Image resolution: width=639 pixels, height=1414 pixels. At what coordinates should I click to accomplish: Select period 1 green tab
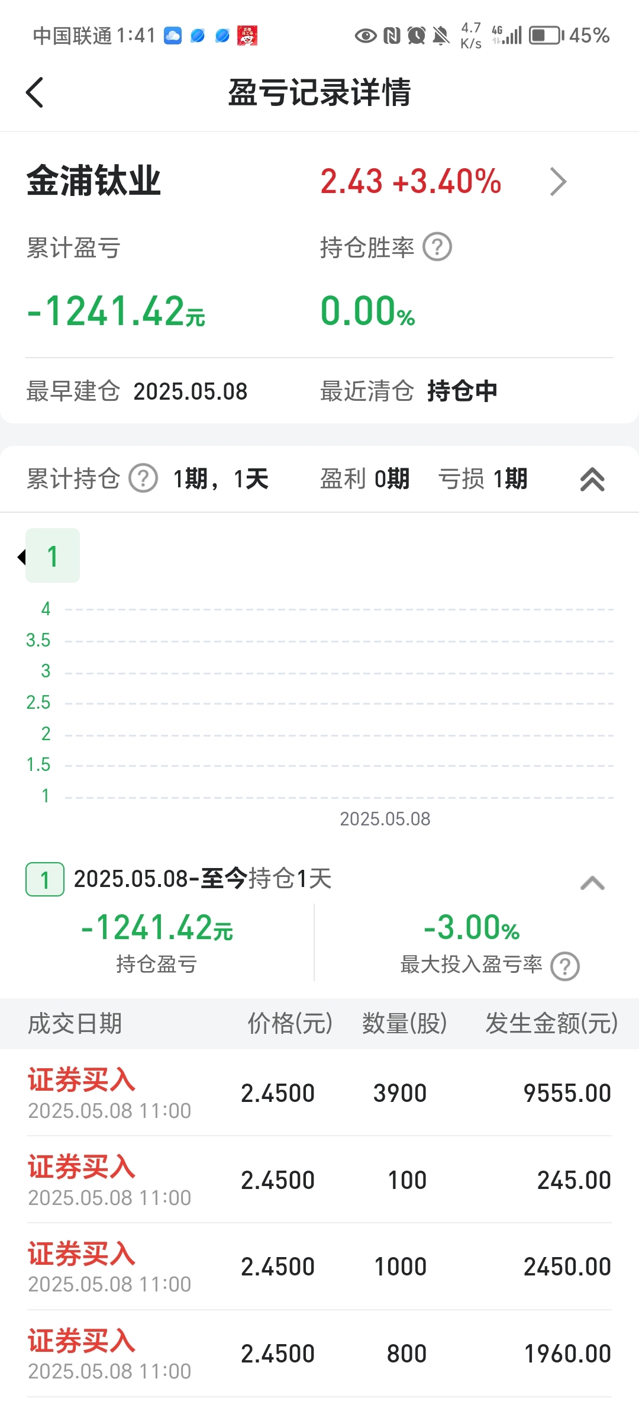[x=53, y=555]
